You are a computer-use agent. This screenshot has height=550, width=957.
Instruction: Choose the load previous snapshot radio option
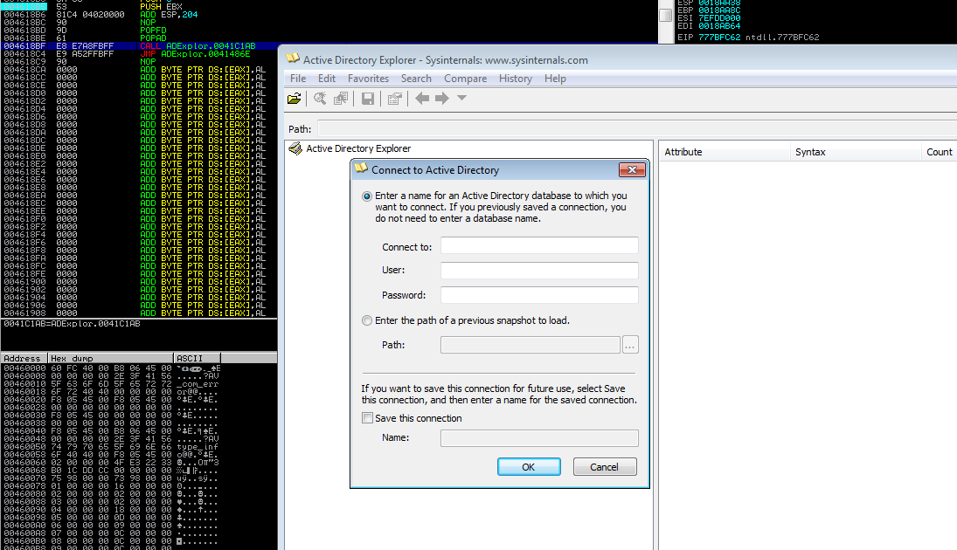click(367, 320)
